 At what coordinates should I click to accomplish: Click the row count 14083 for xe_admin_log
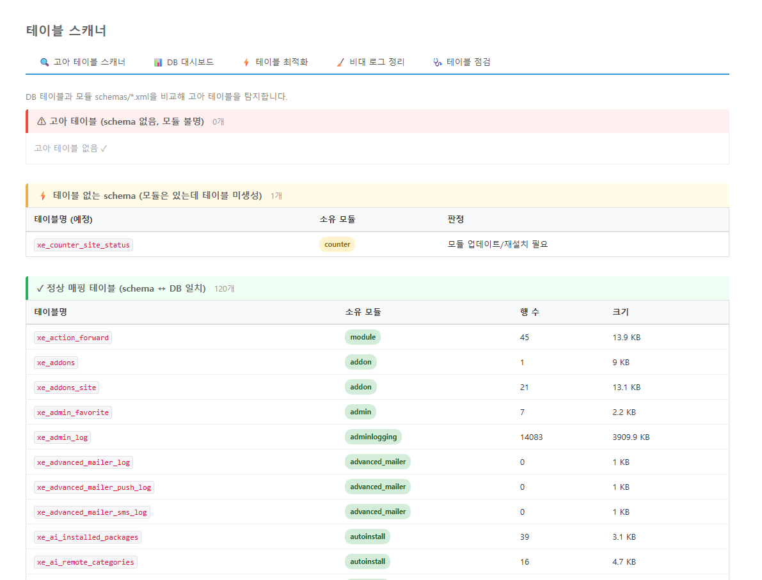pos(531,437)
